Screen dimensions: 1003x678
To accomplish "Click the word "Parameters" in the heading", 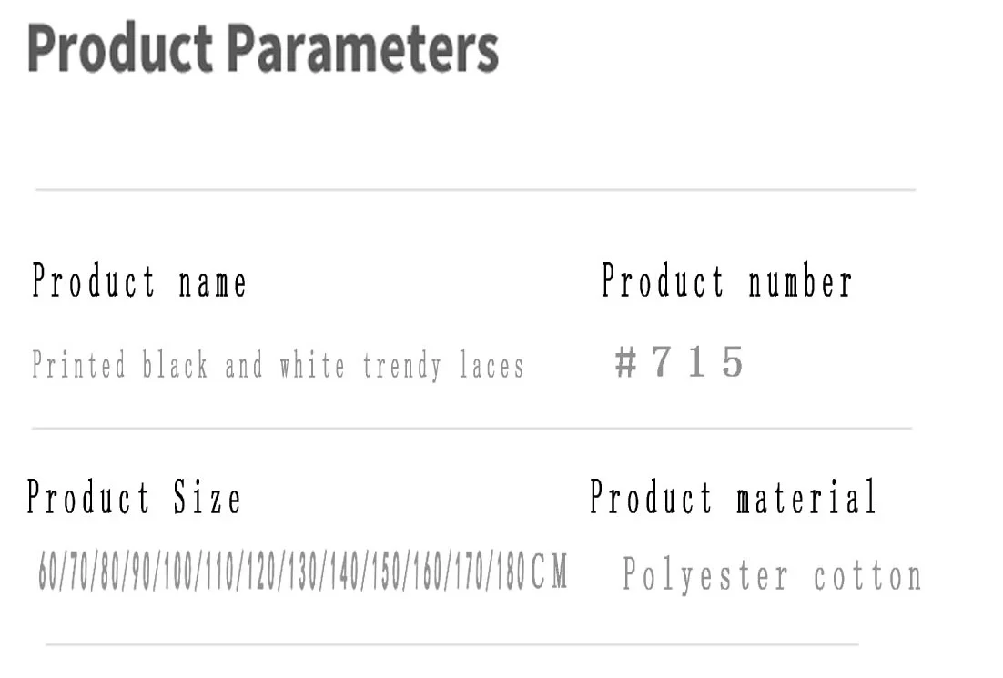I will click(x=362, y=48).
